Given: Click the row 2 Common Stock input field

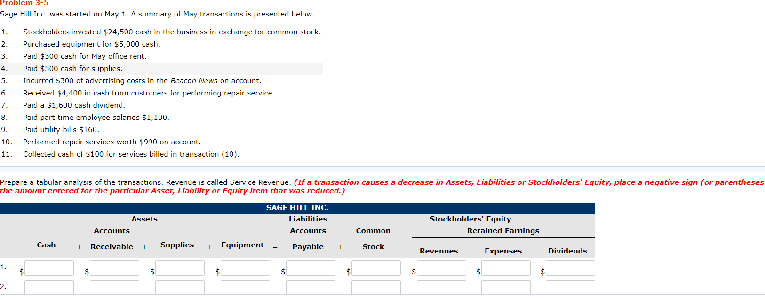Looking at the screenshot, I should coord(376,288).
